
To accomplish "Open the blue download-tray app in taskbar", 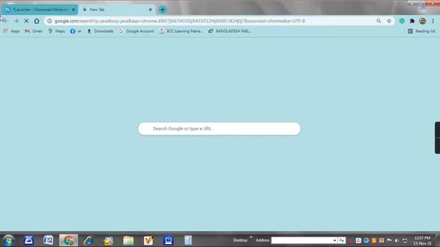I will coord(168,240).
